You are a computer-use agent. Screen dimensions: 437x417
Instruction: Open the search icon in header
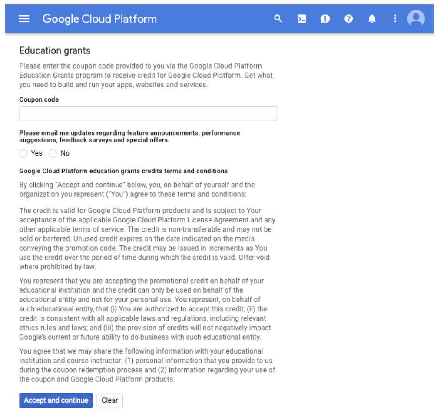click(x=278, y=19)
